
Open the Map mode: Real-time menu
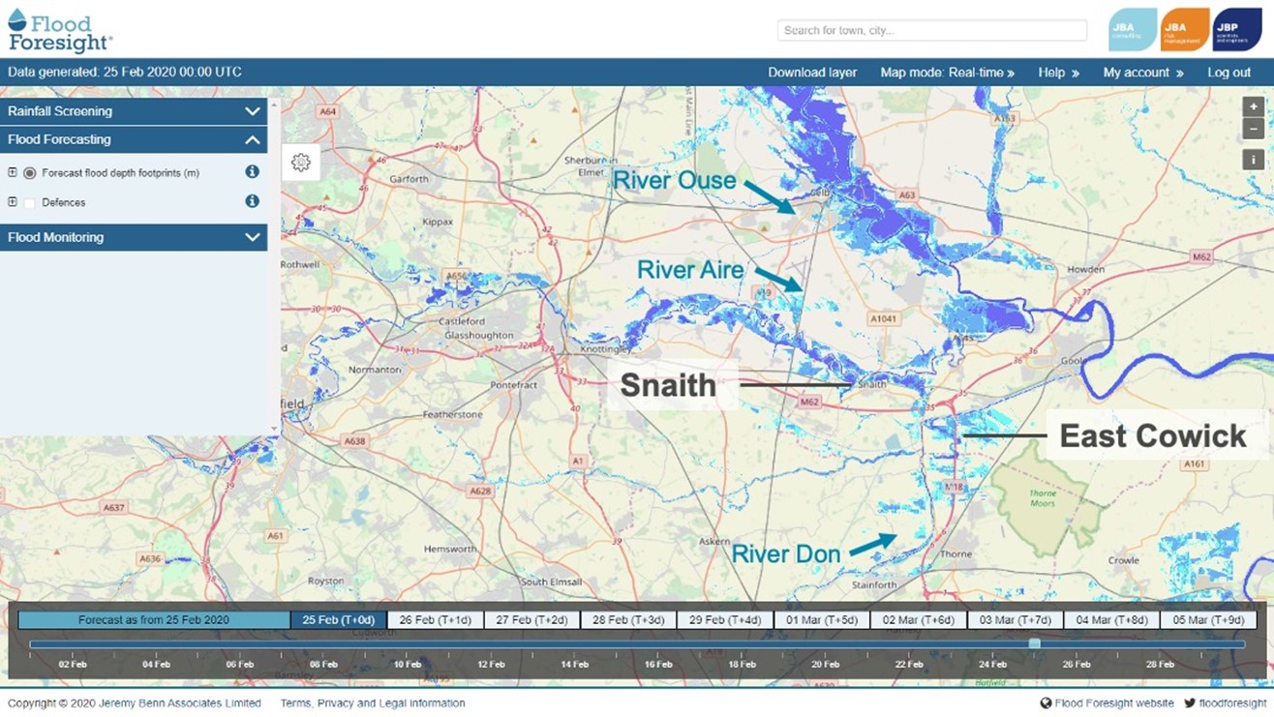tap(947, 73)
